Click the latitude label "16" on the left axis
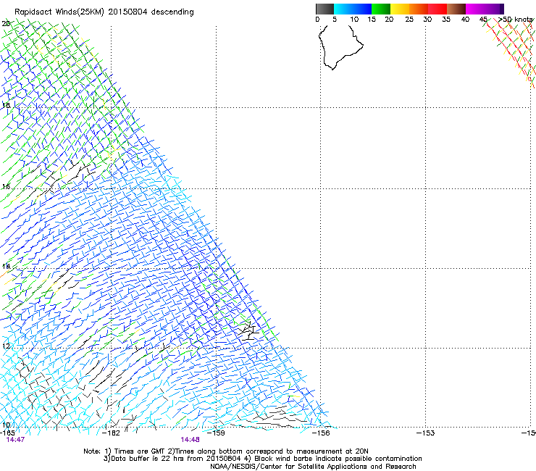The image size is (536, 471). point(6,187)
